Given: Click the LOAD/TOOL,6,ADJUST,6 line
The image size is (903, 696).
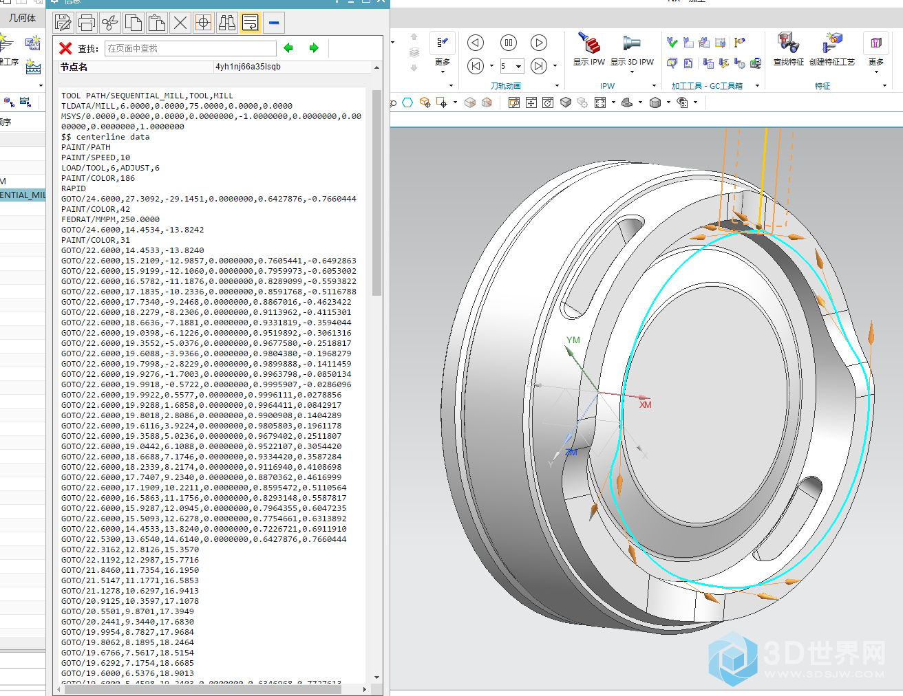Looking at the screenshot, I should pos(110,168).
